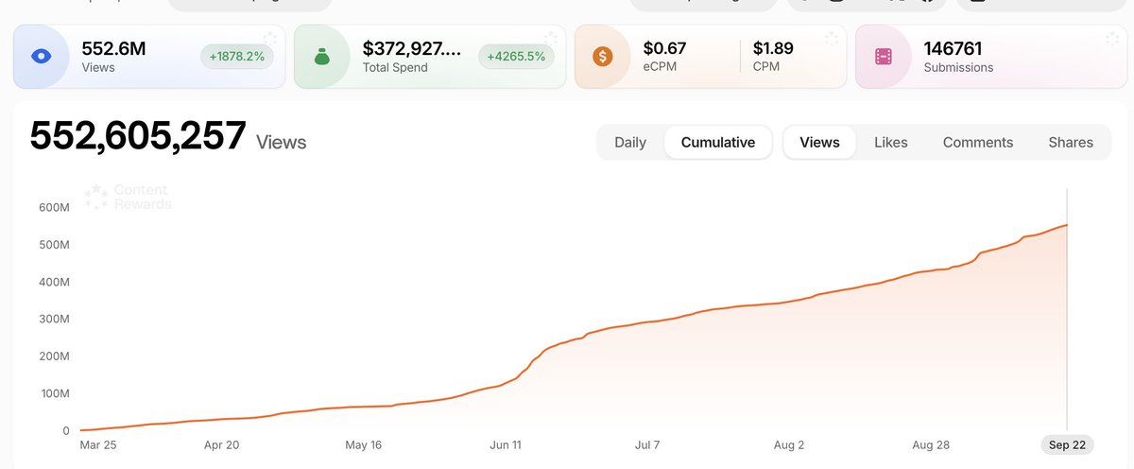Viewport: 1134px width, 469px height.
Task: Click the $1.89 CPM value
Action: click(773, 48)
